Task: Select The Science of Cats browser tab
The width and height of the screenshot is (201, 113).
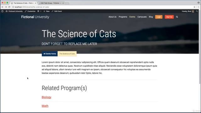Action: (23, 3)
